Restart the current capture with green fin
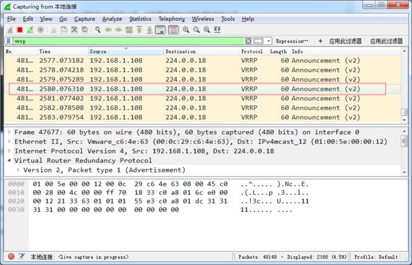This screenshot has height=265, width=412. tap(30, 30)
